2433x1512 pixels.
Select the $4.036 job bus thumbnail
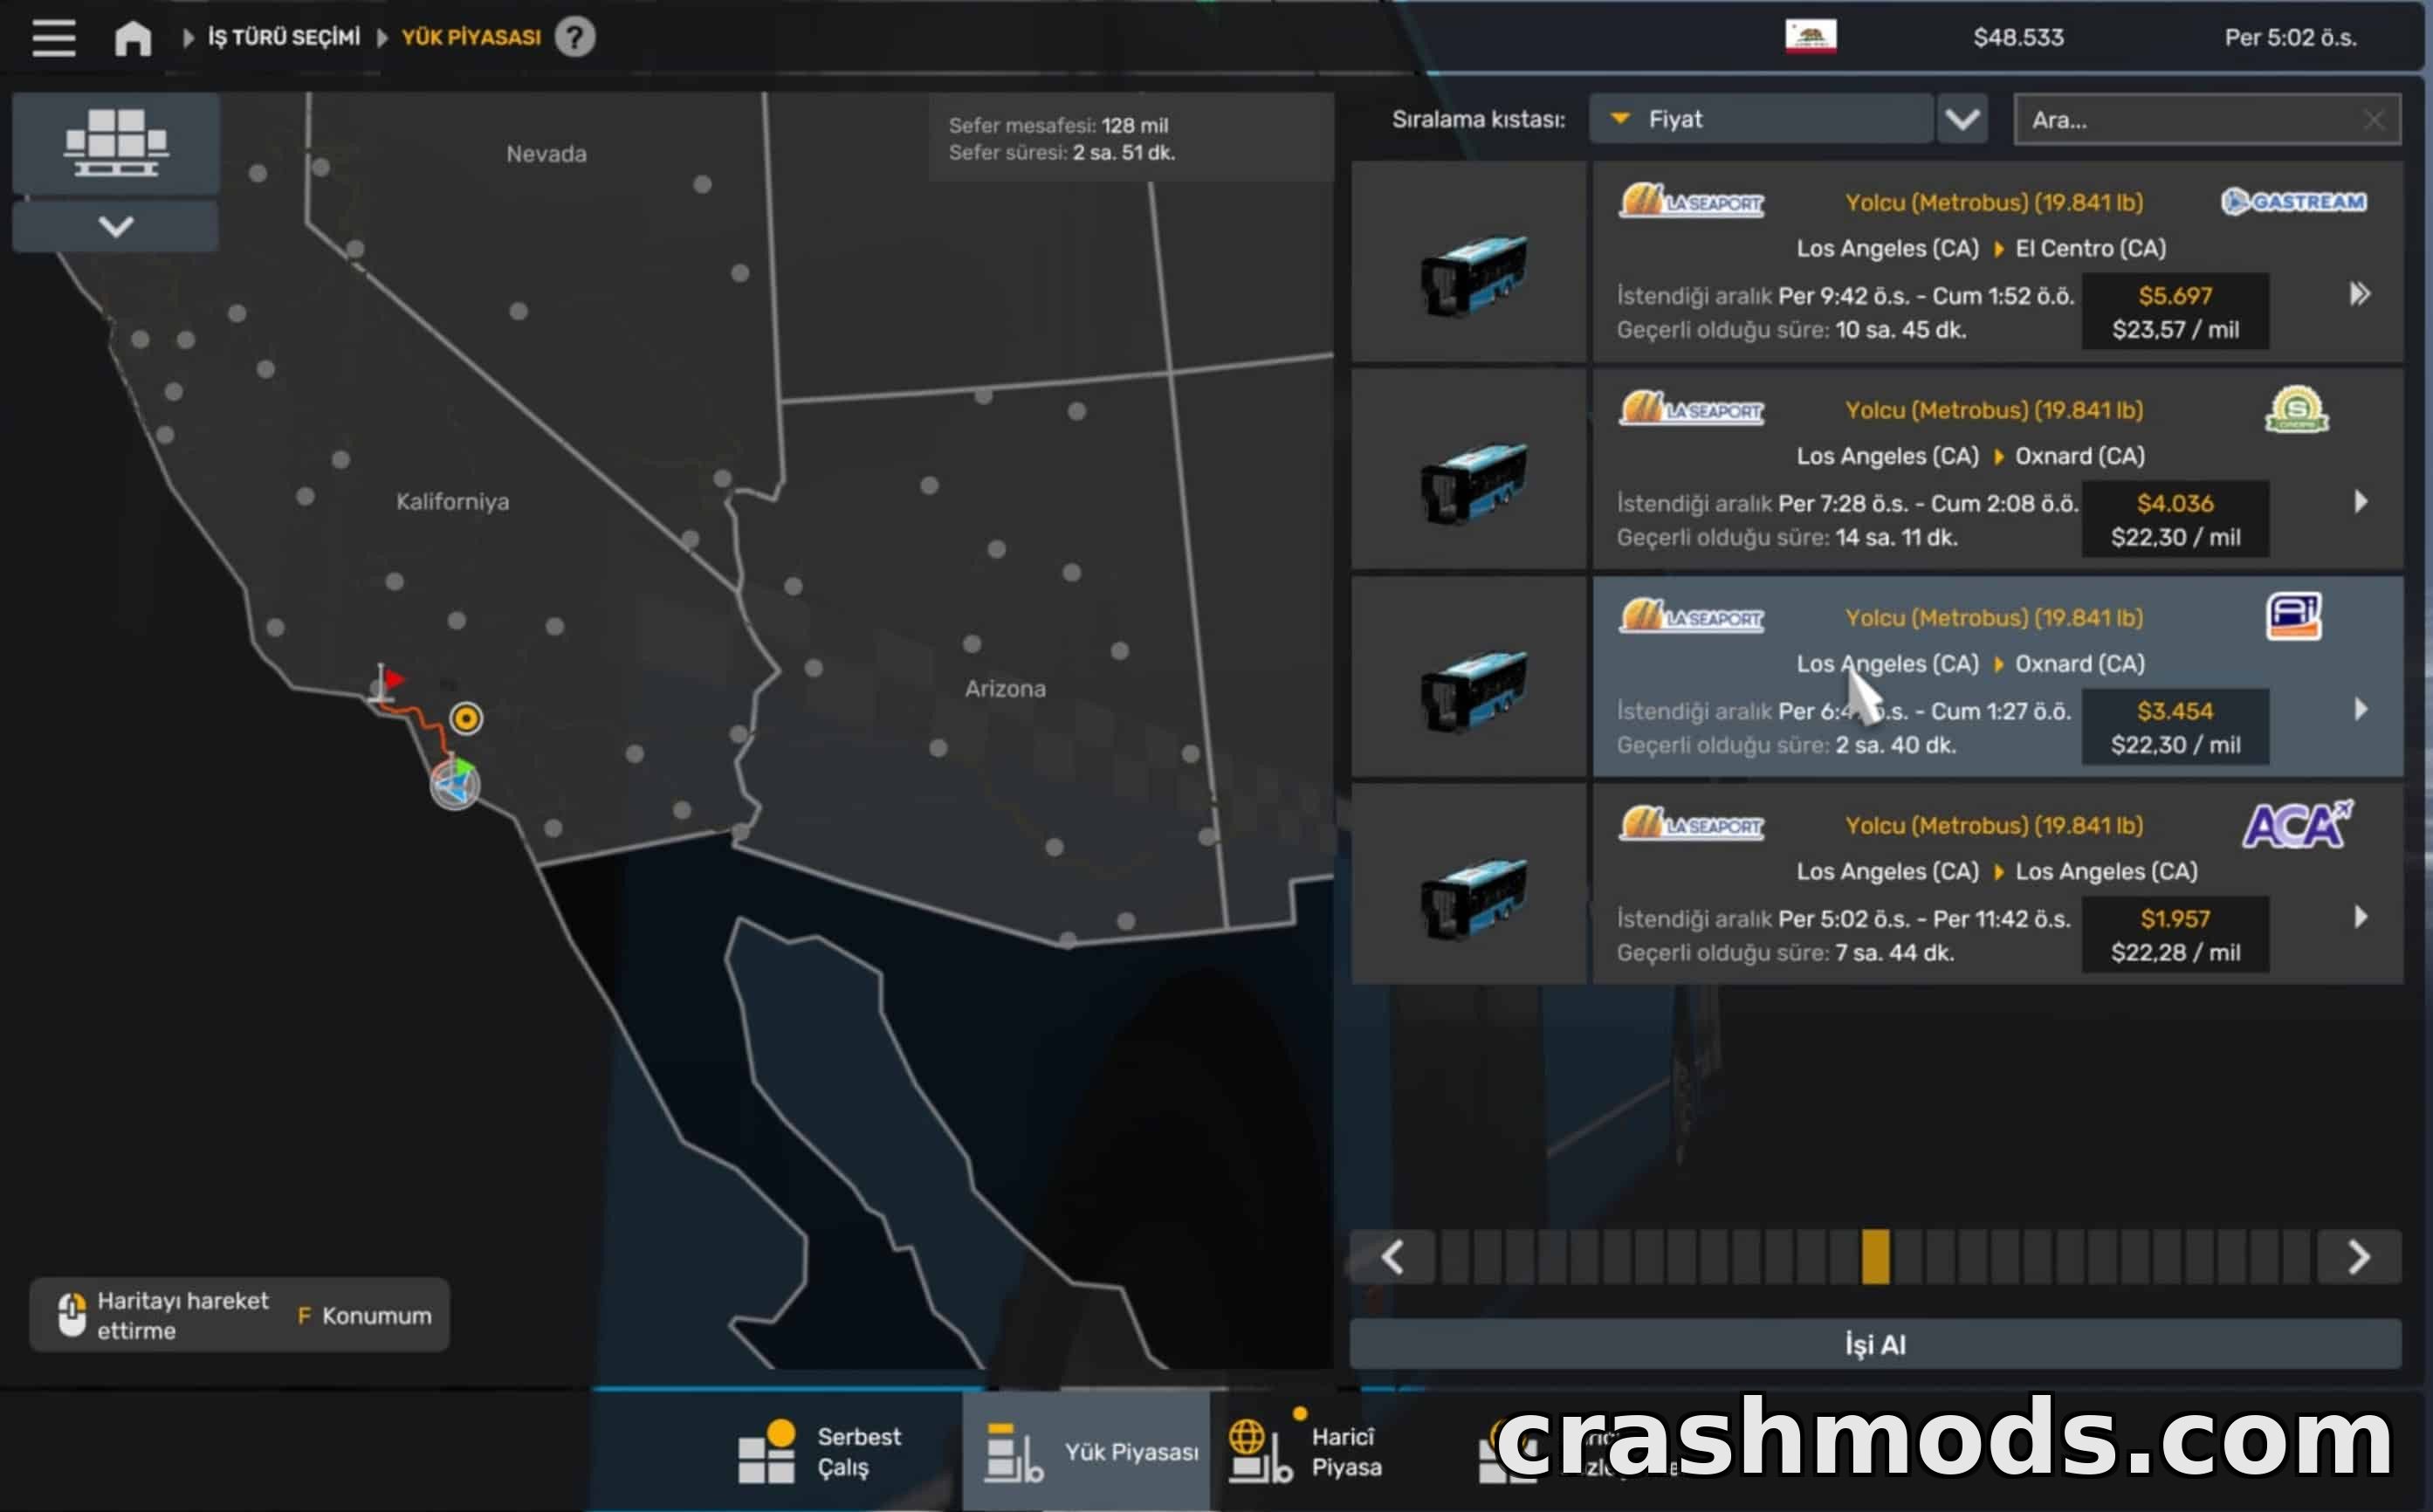click(x=1470, y=470)
